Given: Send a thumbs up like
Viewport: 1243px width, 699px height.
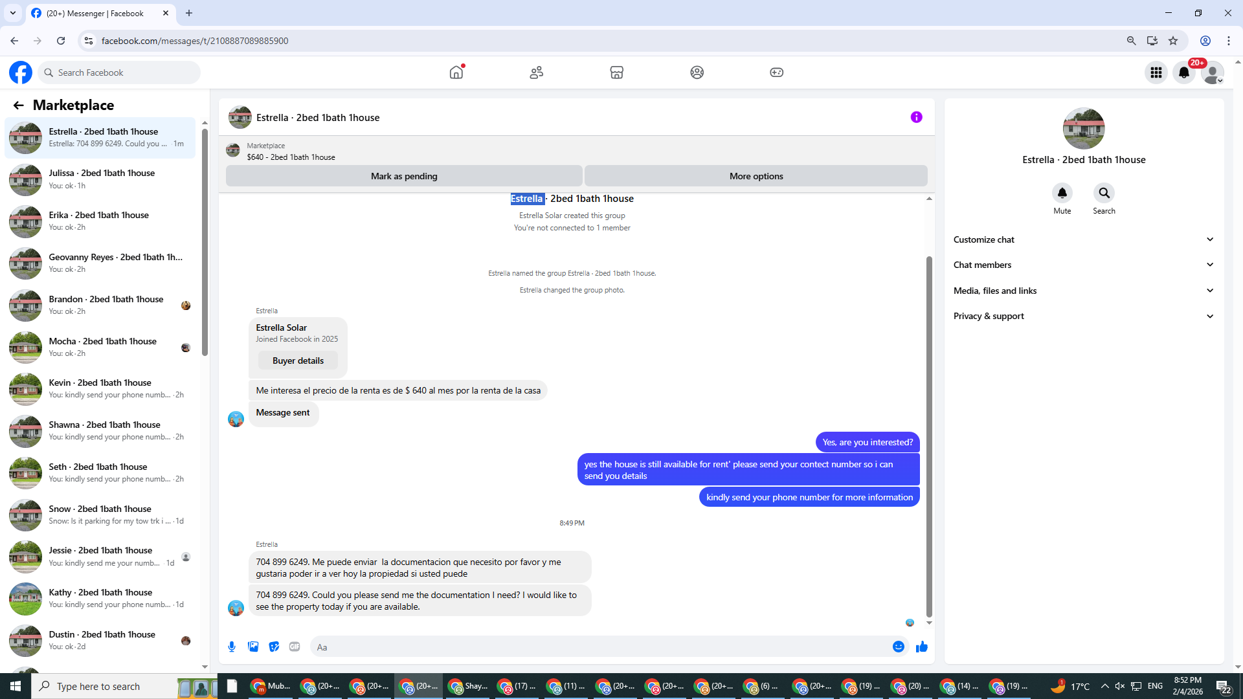Looking at the screenshot, I should pyautogui.click(x=921, y=647).
